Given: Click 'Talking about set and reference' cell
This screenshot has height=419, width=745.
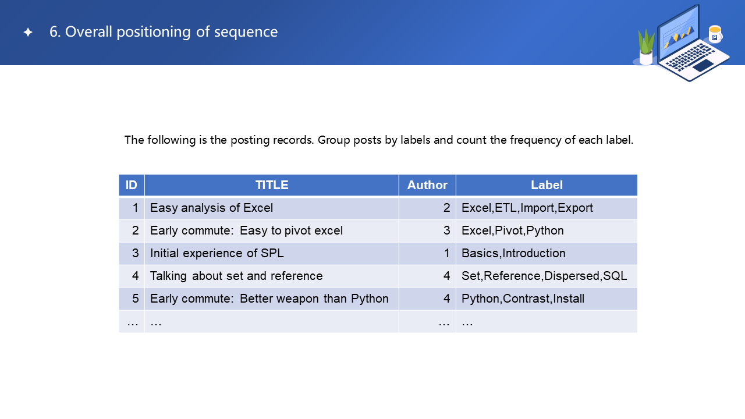Looking at the screenshot, I should click(236, 276).
